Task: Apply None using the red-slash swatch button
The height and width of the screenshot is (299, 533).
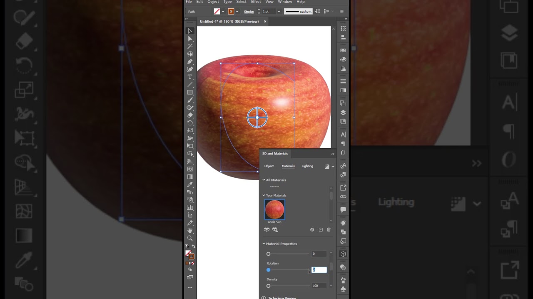Action: 193,263
